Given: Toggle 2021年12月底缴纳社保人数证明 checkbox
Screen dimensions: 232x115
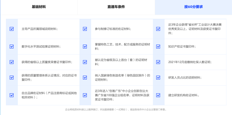Looking at the screenshot, I should tap(158, 62).
